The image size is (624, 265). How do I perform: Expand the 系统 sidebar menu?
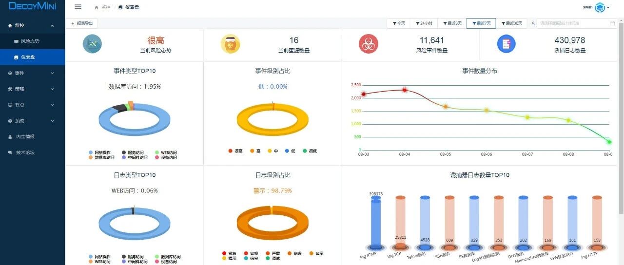click(32, 121)
